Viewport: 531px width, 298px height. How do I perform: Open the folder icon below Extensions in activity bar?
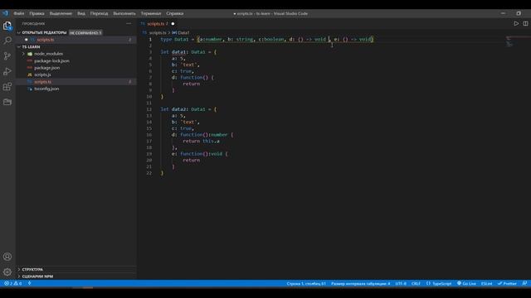point(7,102)
